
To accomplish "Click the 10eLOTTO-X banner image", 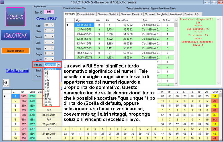I will [15, 35].
